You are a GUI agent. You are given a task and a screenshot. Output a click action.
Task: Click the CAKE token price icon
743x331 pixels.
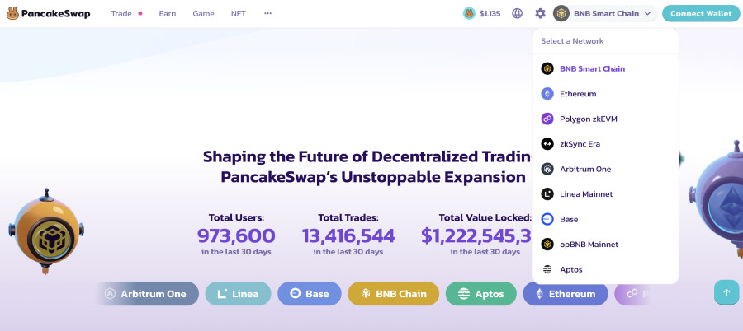point(469,13)
